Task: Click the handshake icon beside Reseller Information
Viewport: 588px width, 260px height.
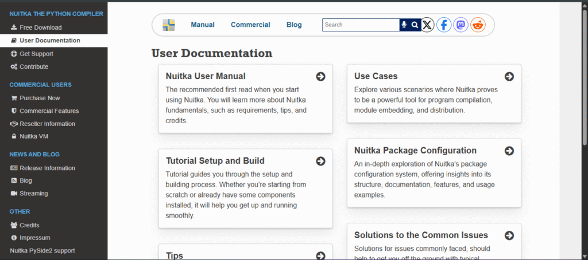Action: pos(14,124)
